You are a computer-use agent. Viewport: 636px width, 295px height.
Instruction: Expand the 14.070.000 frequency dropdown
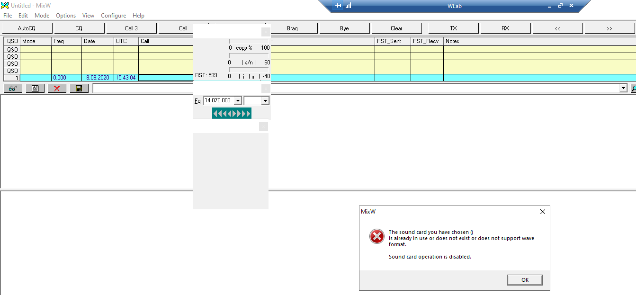[238, 100]
